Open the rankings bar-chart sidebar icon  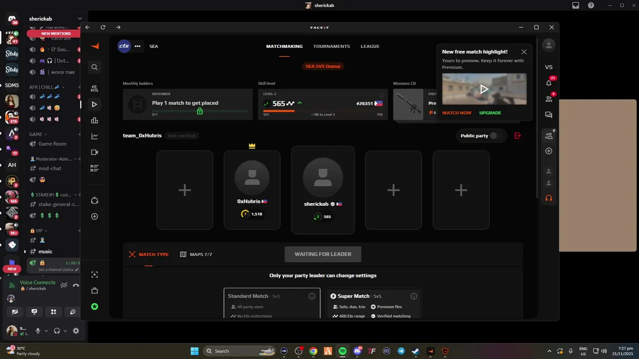(95, 121)
